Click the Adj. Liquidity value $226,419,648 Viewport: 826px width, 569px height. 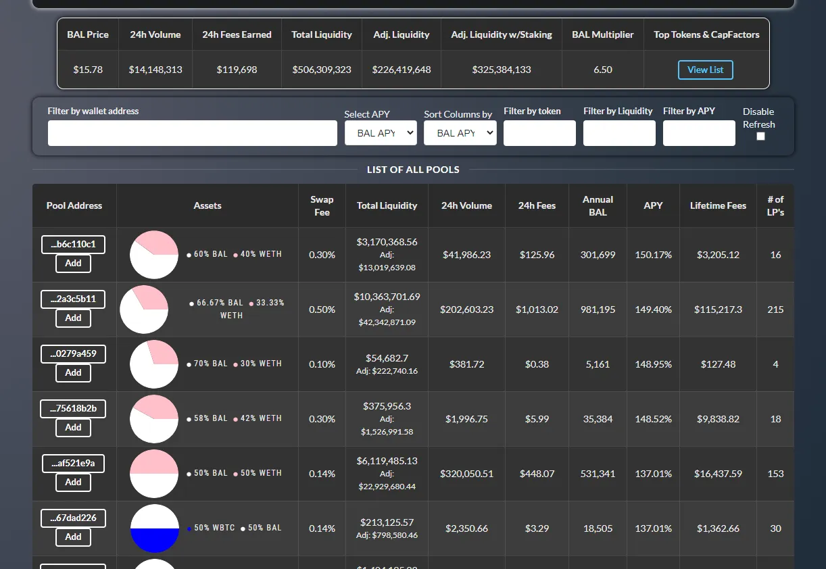402,70
